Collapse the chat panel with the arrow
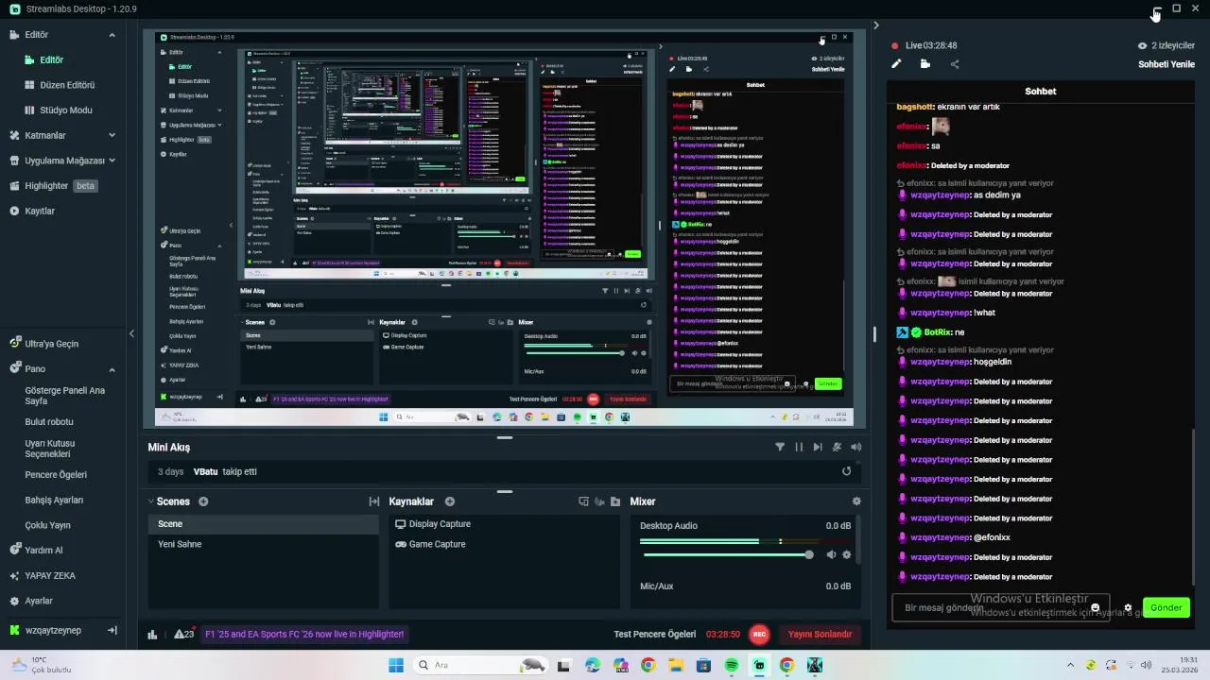The image size is (1210, 680). pos(875,25)
